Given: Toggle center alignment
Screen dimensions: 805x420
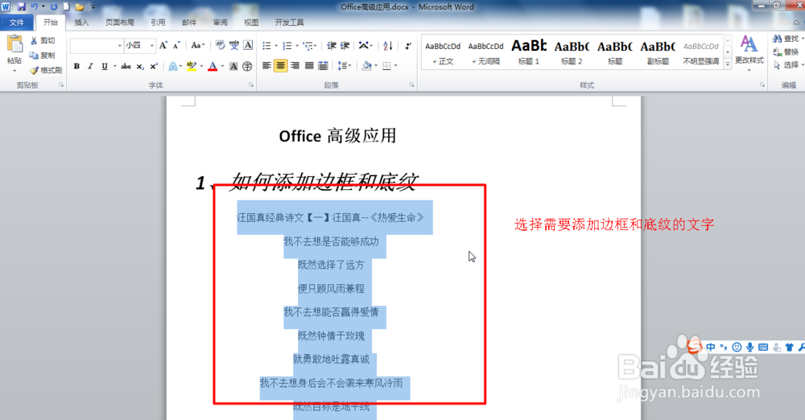Looking at the screenshot, I should click(280, 66).
